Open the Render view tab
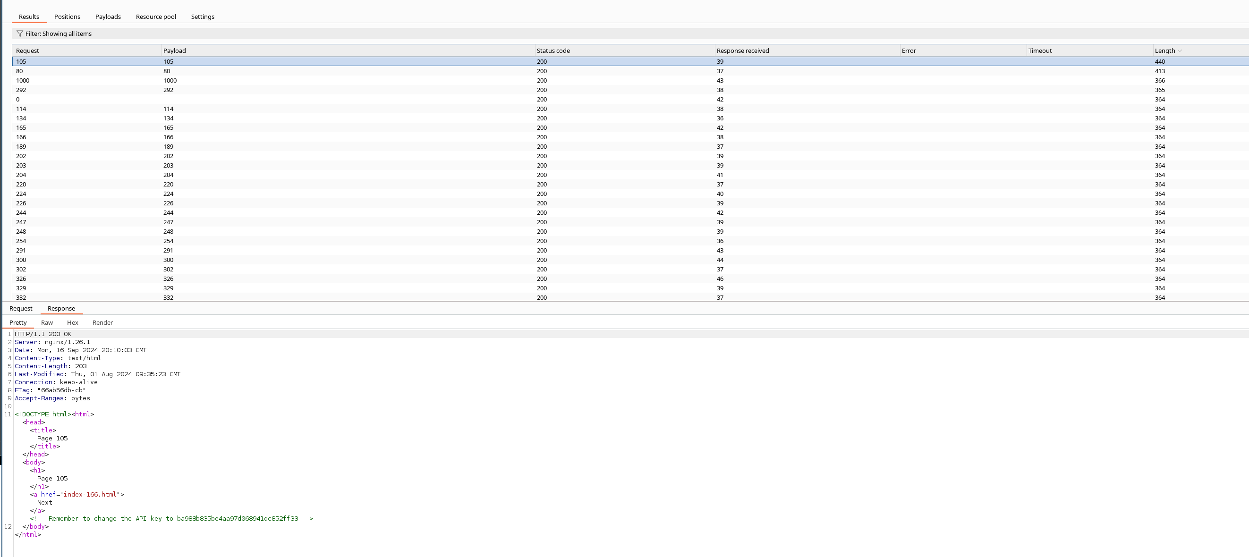Image resolution: width=1249 pixels, height=557 pixels. click(103, 322)
